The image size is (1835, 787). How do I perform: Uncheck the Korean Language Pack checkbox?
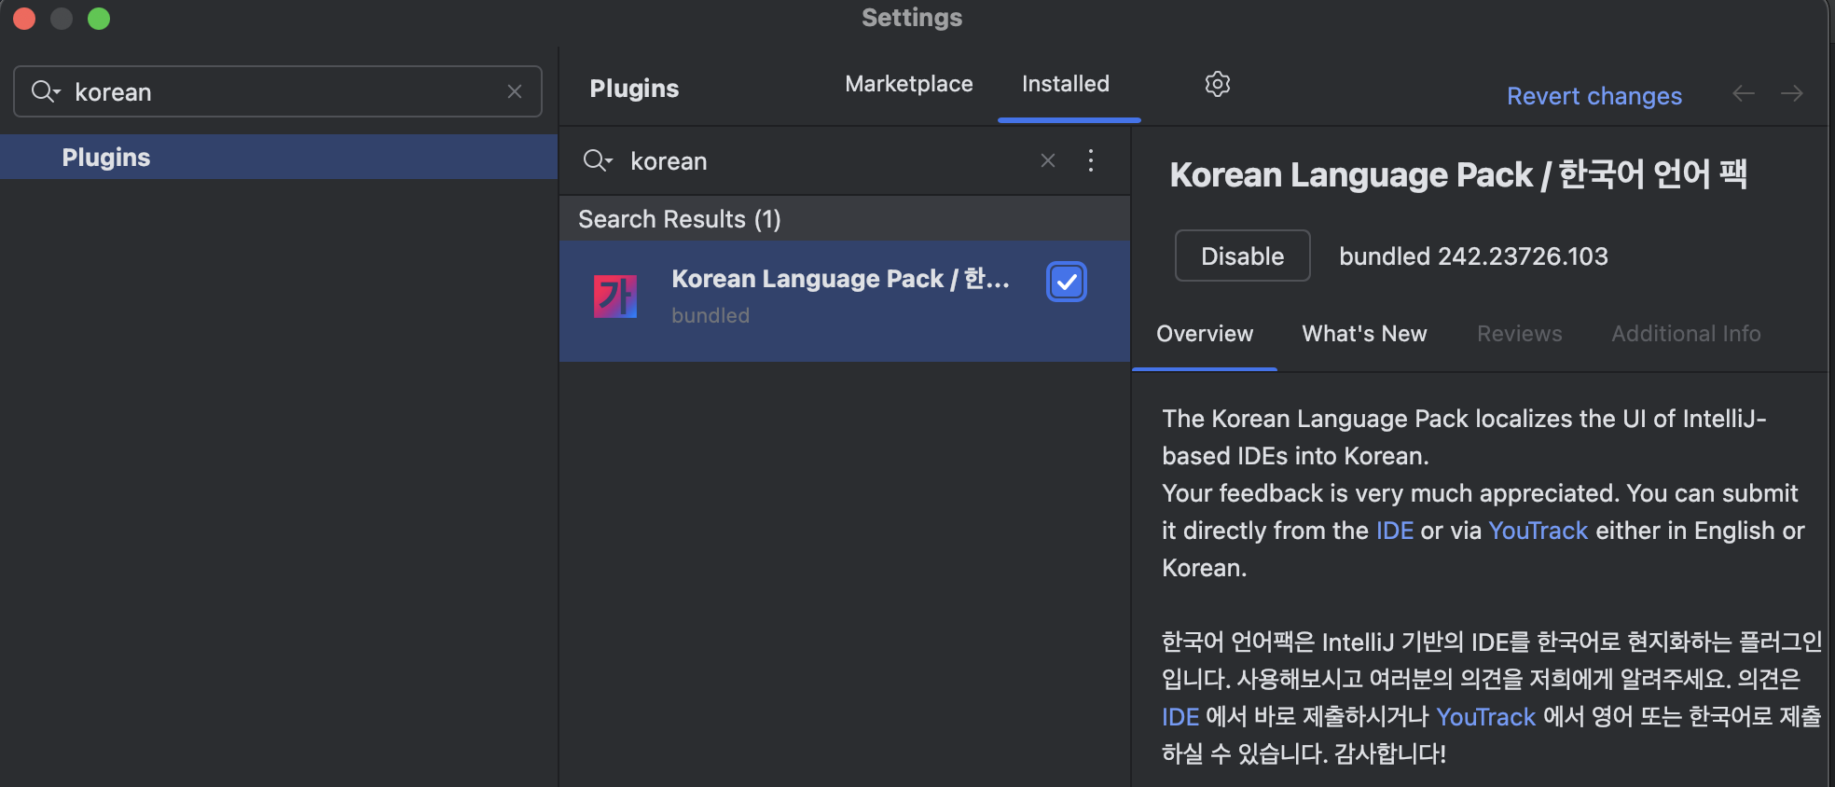tap(1067, 282)
